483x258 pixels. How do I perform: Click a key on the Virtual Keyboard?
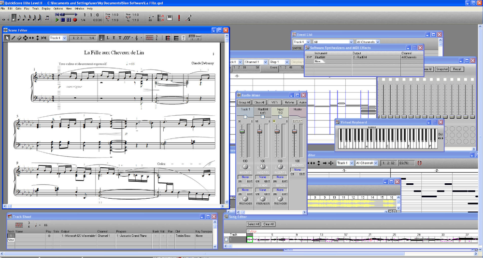pyautogui.click(x=387, y=138)
